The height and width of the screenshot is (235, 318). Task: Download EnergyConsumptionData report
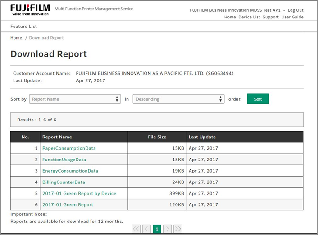coord(70,171)
